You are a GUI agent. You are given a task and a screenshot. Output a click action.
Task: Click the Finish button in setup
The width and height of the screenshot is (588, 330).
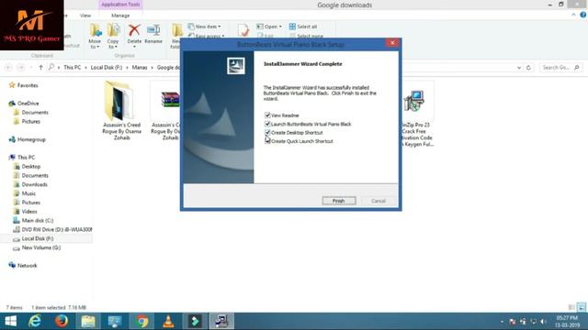point(339,201)
